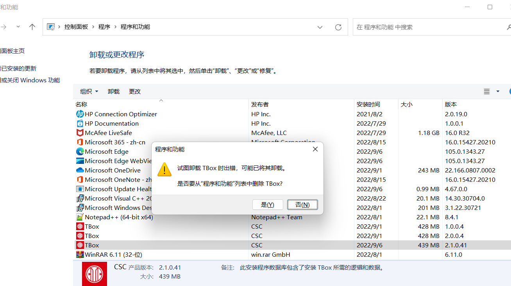Click the Microsoft Edge browser icon
This screenshot has height=286, width=511.
[80, 152]
